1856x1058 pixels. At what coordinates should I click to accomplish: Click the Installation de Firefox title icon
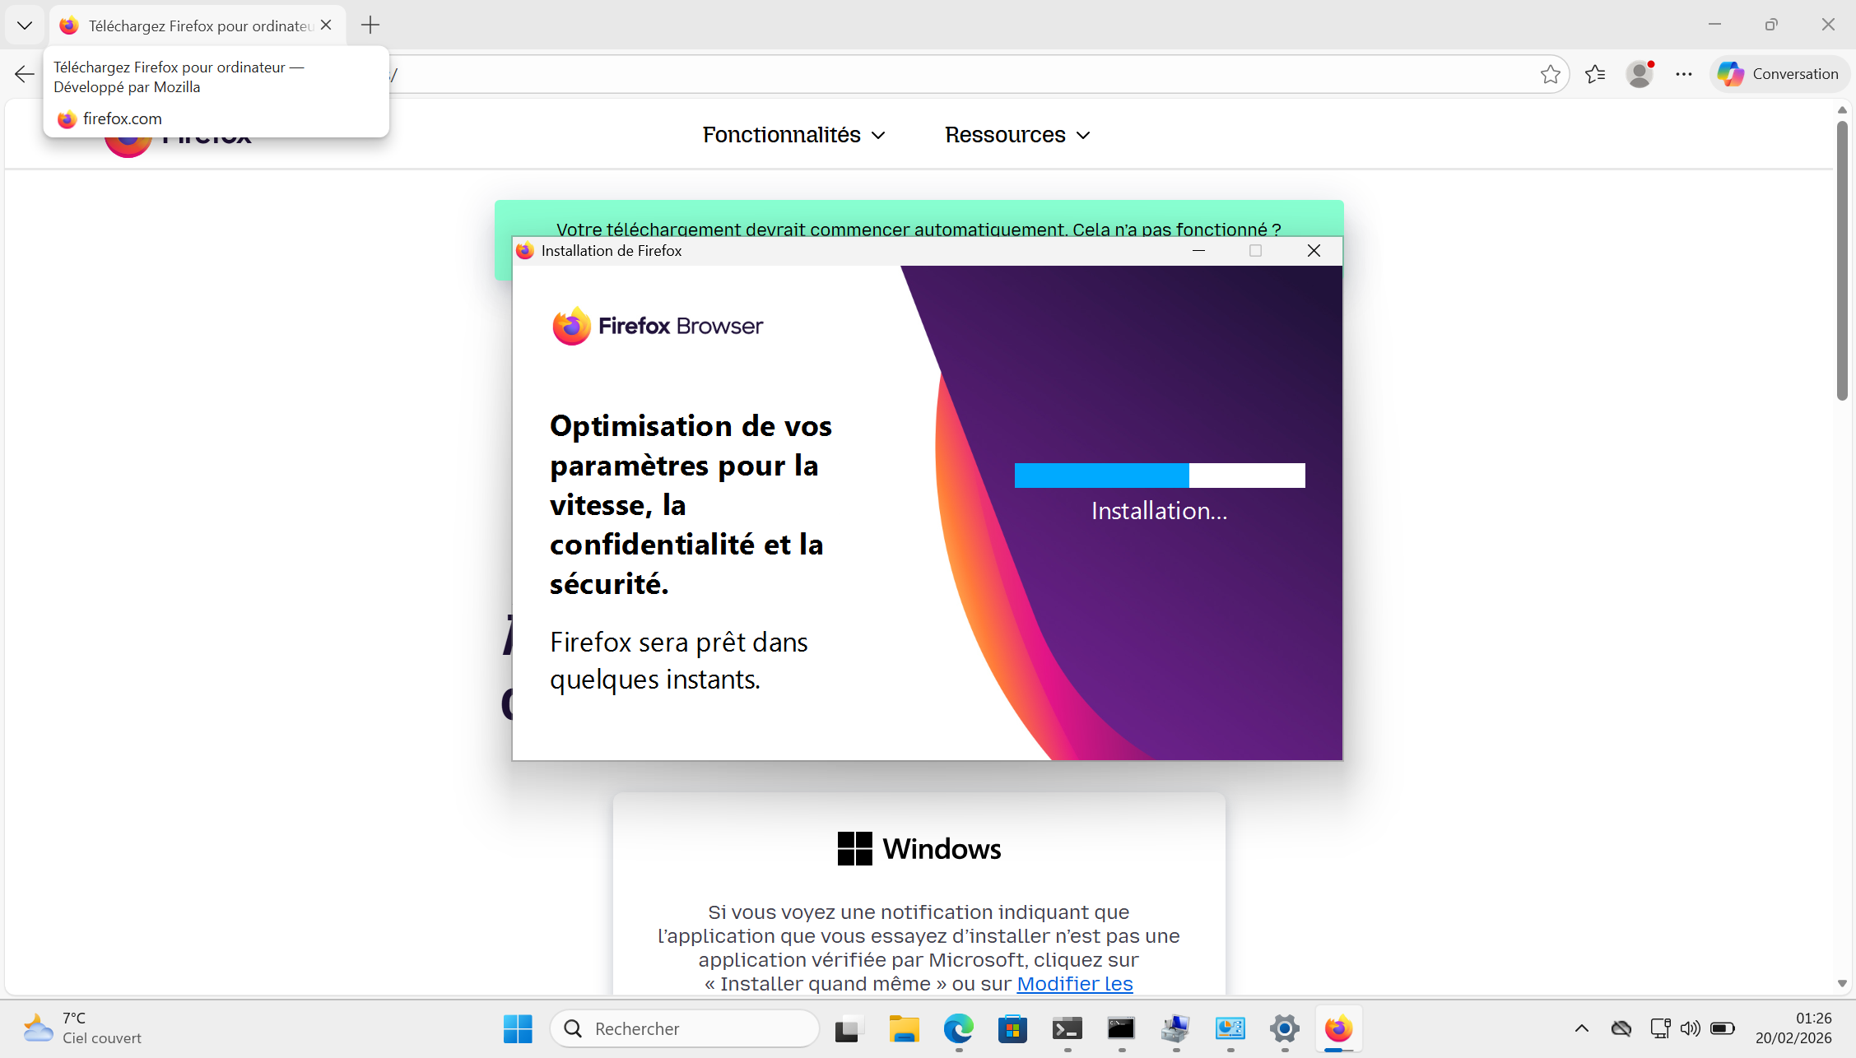525,251
